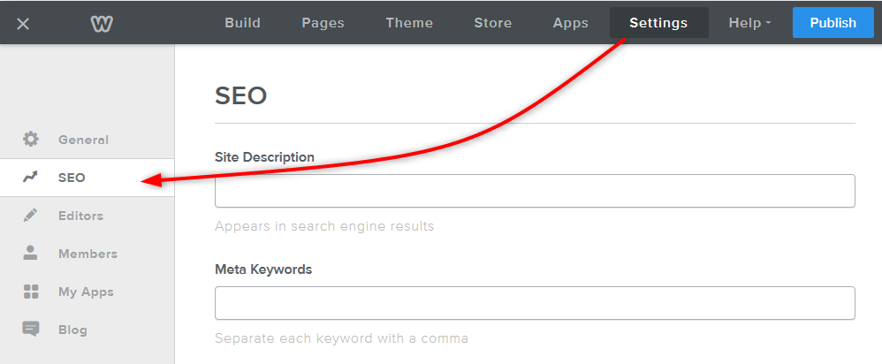Click the Editors pencil icon

click(x=31, y=216)
